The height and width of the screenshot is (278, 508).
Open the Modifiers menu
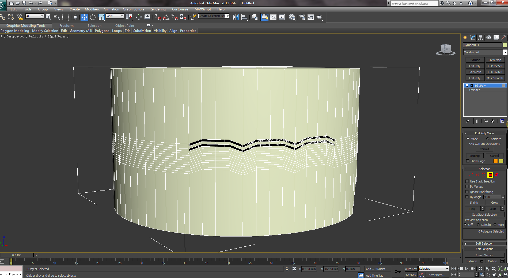[x=92, y=9]
